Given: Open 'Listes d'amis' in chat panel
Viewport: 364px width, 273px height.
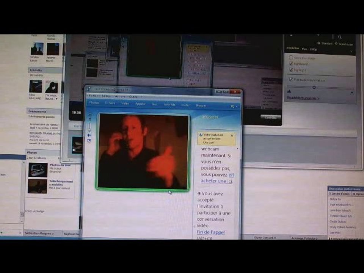Looking at the screenshot, I should [x=339, y=194].
